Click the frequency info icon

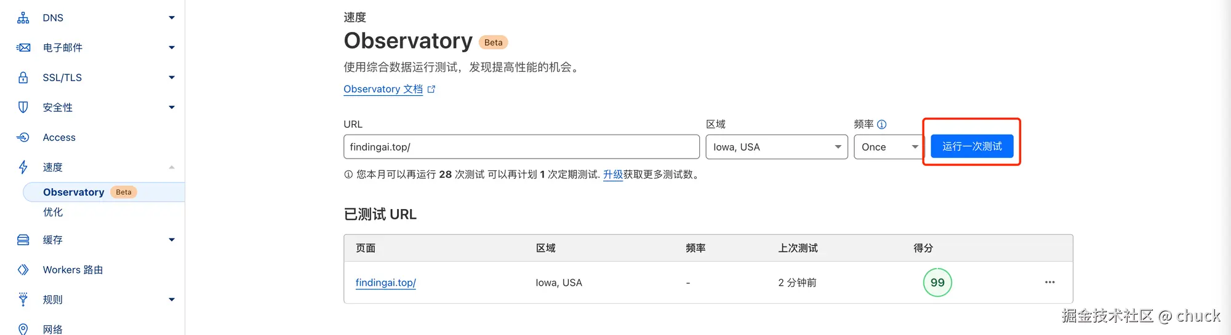point(881,124)
